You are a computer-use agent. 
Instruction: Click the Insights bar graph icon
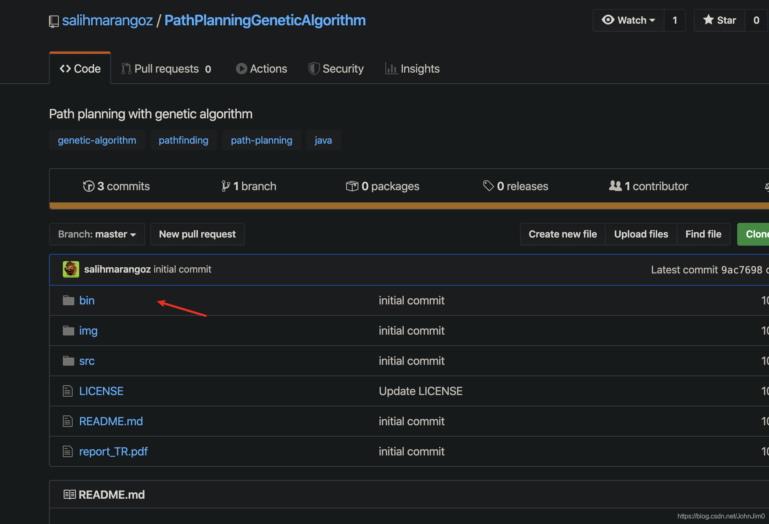[x=391, y=69]
